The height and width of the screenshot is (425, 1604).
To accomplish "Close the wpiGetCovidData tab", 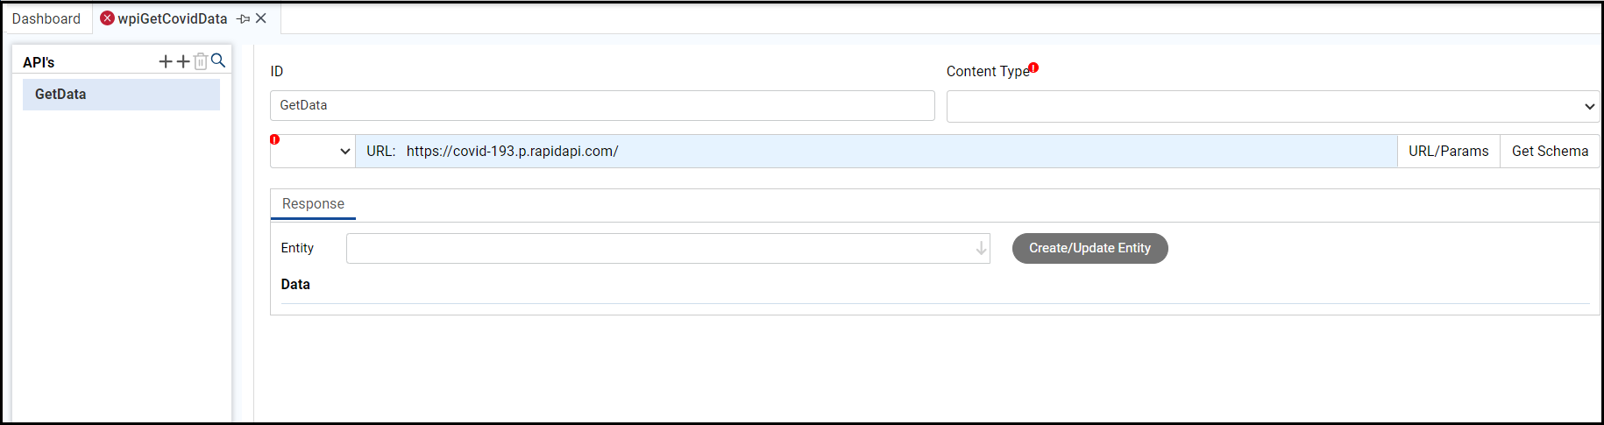I will [x=261, y=18].
